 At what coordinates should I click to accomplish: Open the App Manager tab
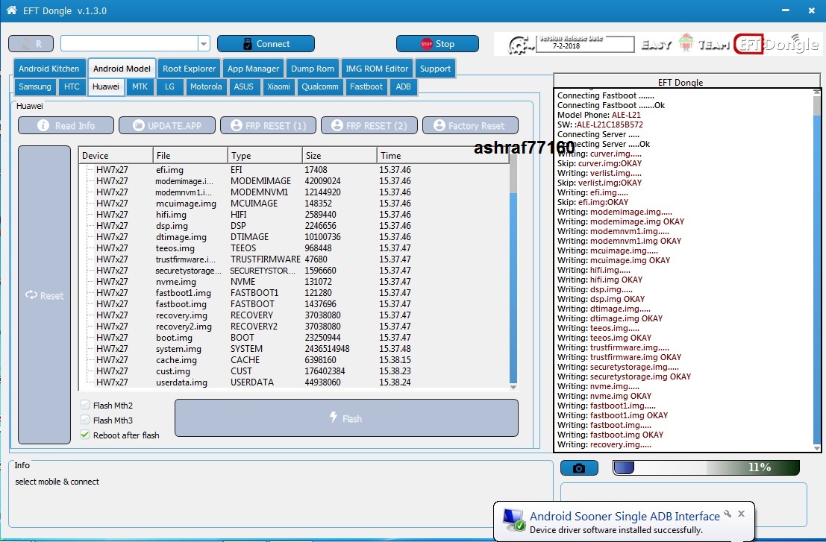coord(254,69)
